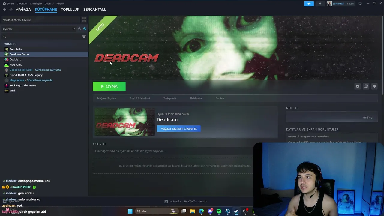Open the Windows Start menu

(130, 211)
